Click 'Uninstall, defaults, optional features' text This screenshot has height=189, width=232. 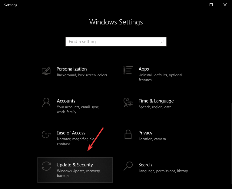pyautogui.click(x=161, y=77)
